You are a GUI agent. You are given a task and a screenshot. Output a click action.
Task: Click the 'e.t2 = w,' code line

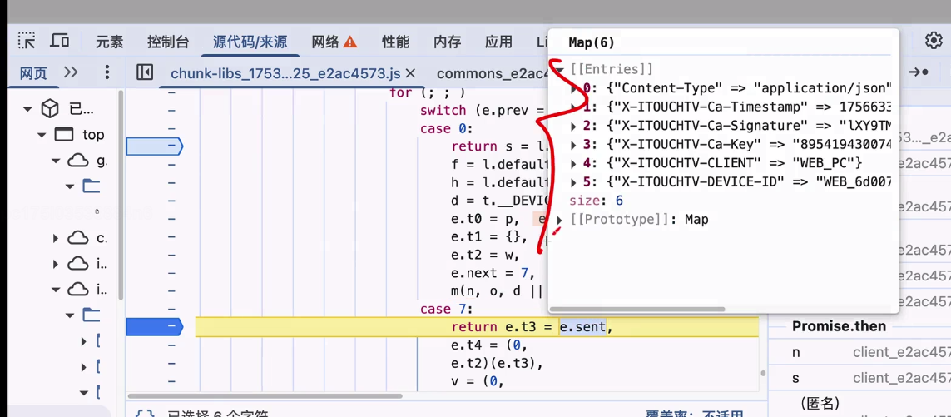(x=486, y=255)
